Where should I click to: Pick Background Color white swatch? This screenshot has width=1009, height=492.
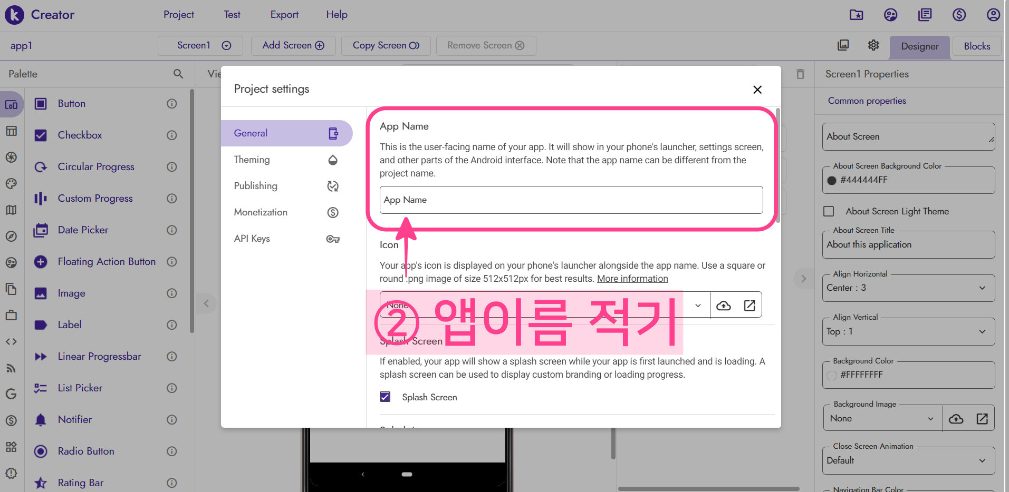tap(832, 376)
